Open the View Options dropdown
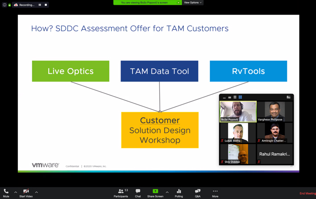316x199 pixels. coord(193,3)
